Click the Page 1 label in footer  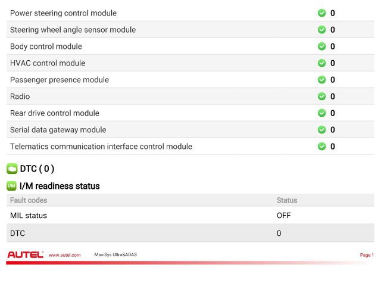(367, 255)
